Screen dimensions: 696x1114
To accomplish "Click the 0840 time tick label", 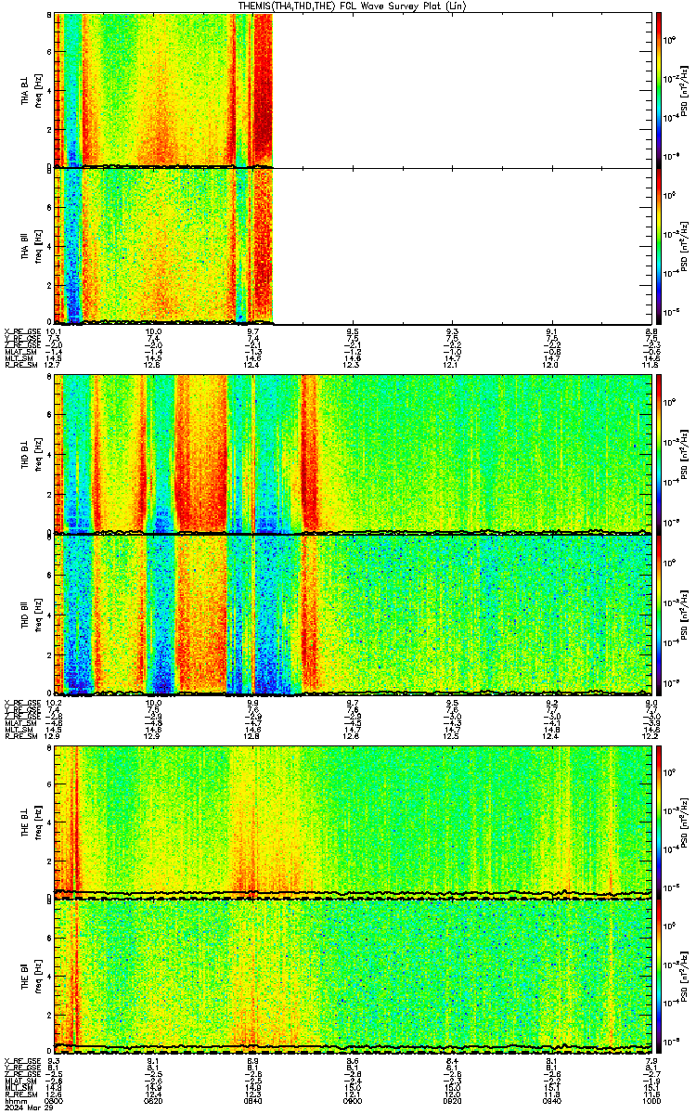I will point(253,1100).
